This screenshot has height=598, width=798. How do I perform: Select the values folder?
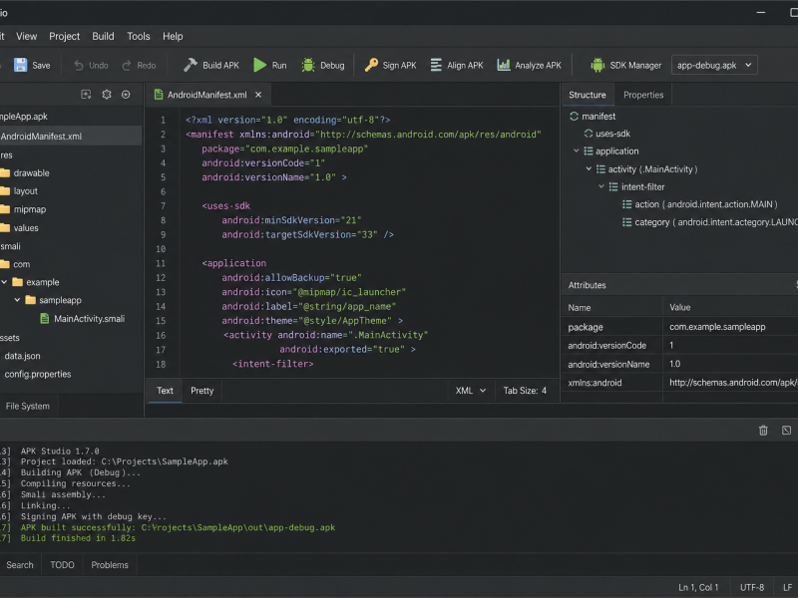[x=26, y=228]
